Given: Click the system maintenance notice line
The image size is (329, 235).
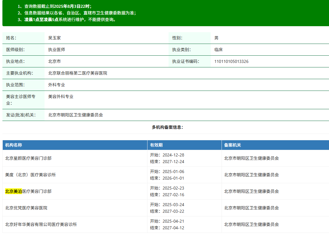Looking at the screenshot, I should pos(70,20).
